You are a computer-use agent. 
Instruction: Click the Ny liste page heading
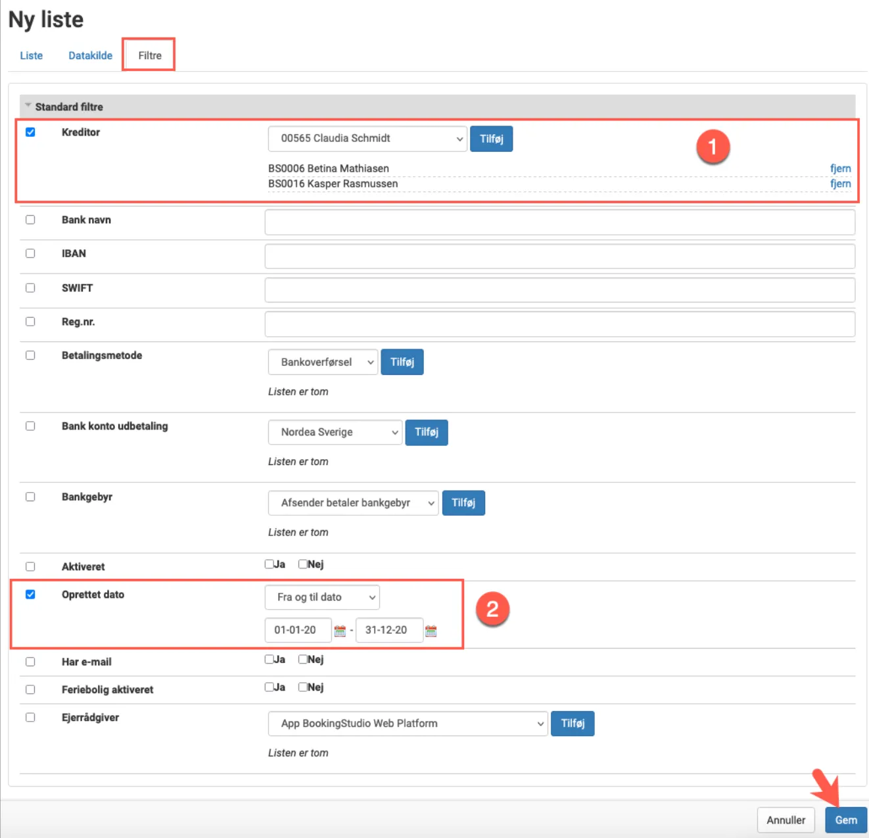46,20
